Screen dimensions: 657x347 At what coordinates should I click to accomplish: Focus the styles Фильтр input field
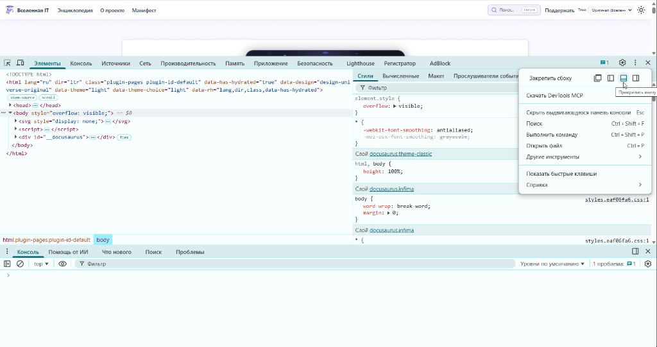click(x=436, y=88)
